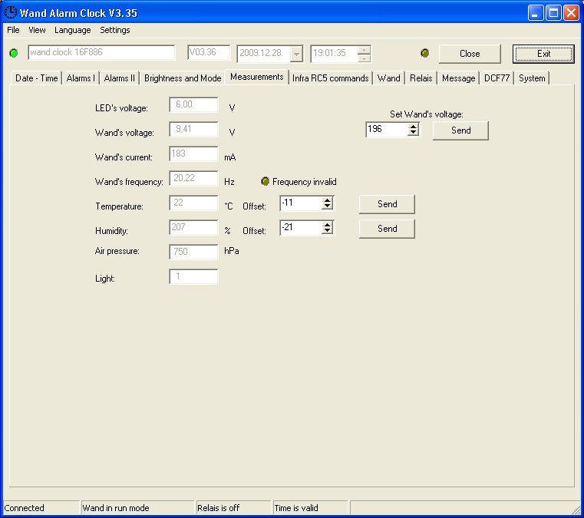The height and width of the screenshot is (518, 584).
Task: Click the Wand in run mode status
Action: pyautogui.click(x=137, y=507)
